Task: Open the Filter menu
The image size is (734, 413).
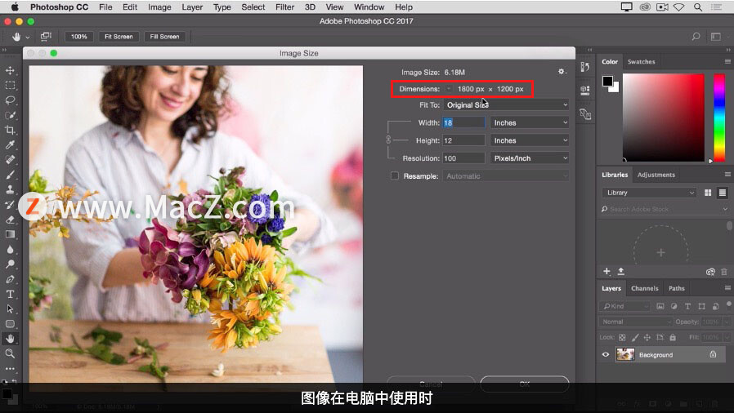Action: pos(284,7)
